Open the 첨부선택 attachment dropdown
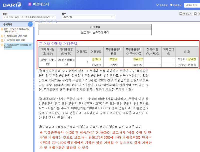200x152 pixels. (x=88, y=17)
